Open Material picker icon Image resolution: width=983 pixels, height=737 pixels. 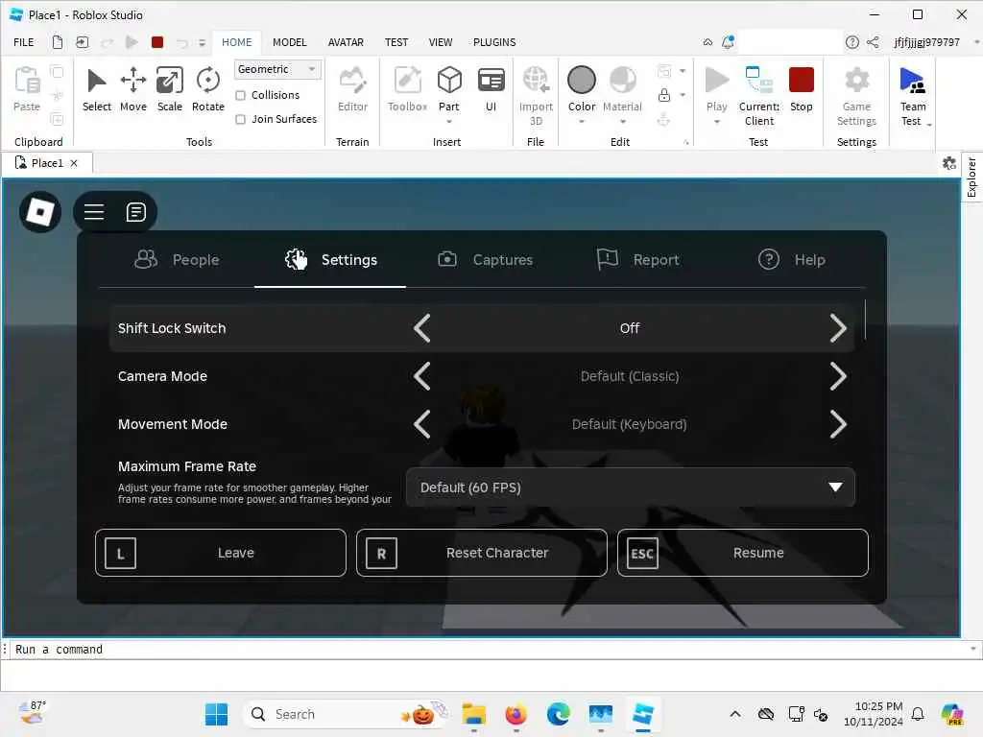click(622, 81)
